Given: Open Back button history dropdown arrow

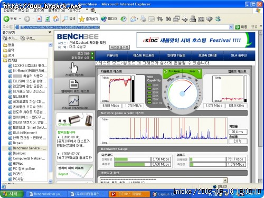Looking at the screenshot, I should [20, 19].
